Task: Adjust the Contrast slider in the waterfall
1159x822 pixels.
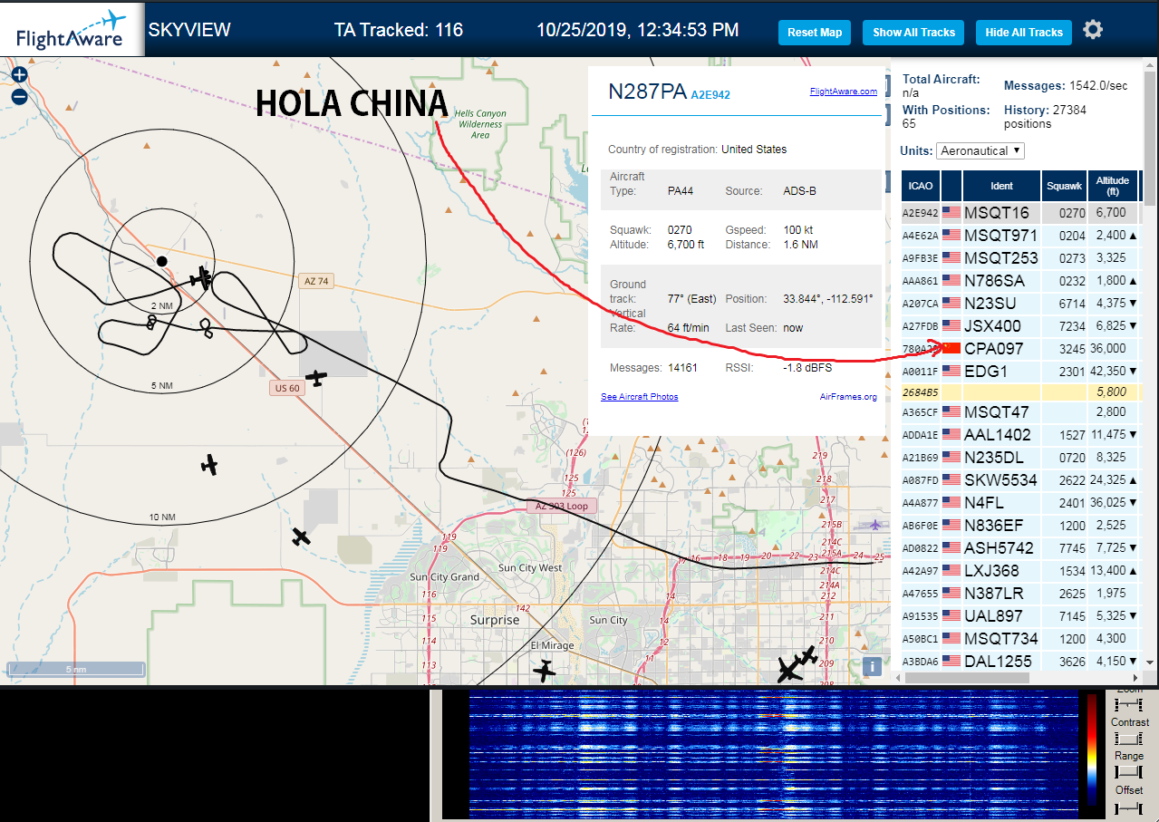Action: point(1129,739)
